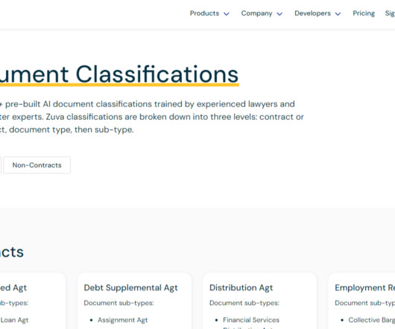395x329 pixels.
Task: Open the Distribution Agt card title
Action: coord(241,287)
